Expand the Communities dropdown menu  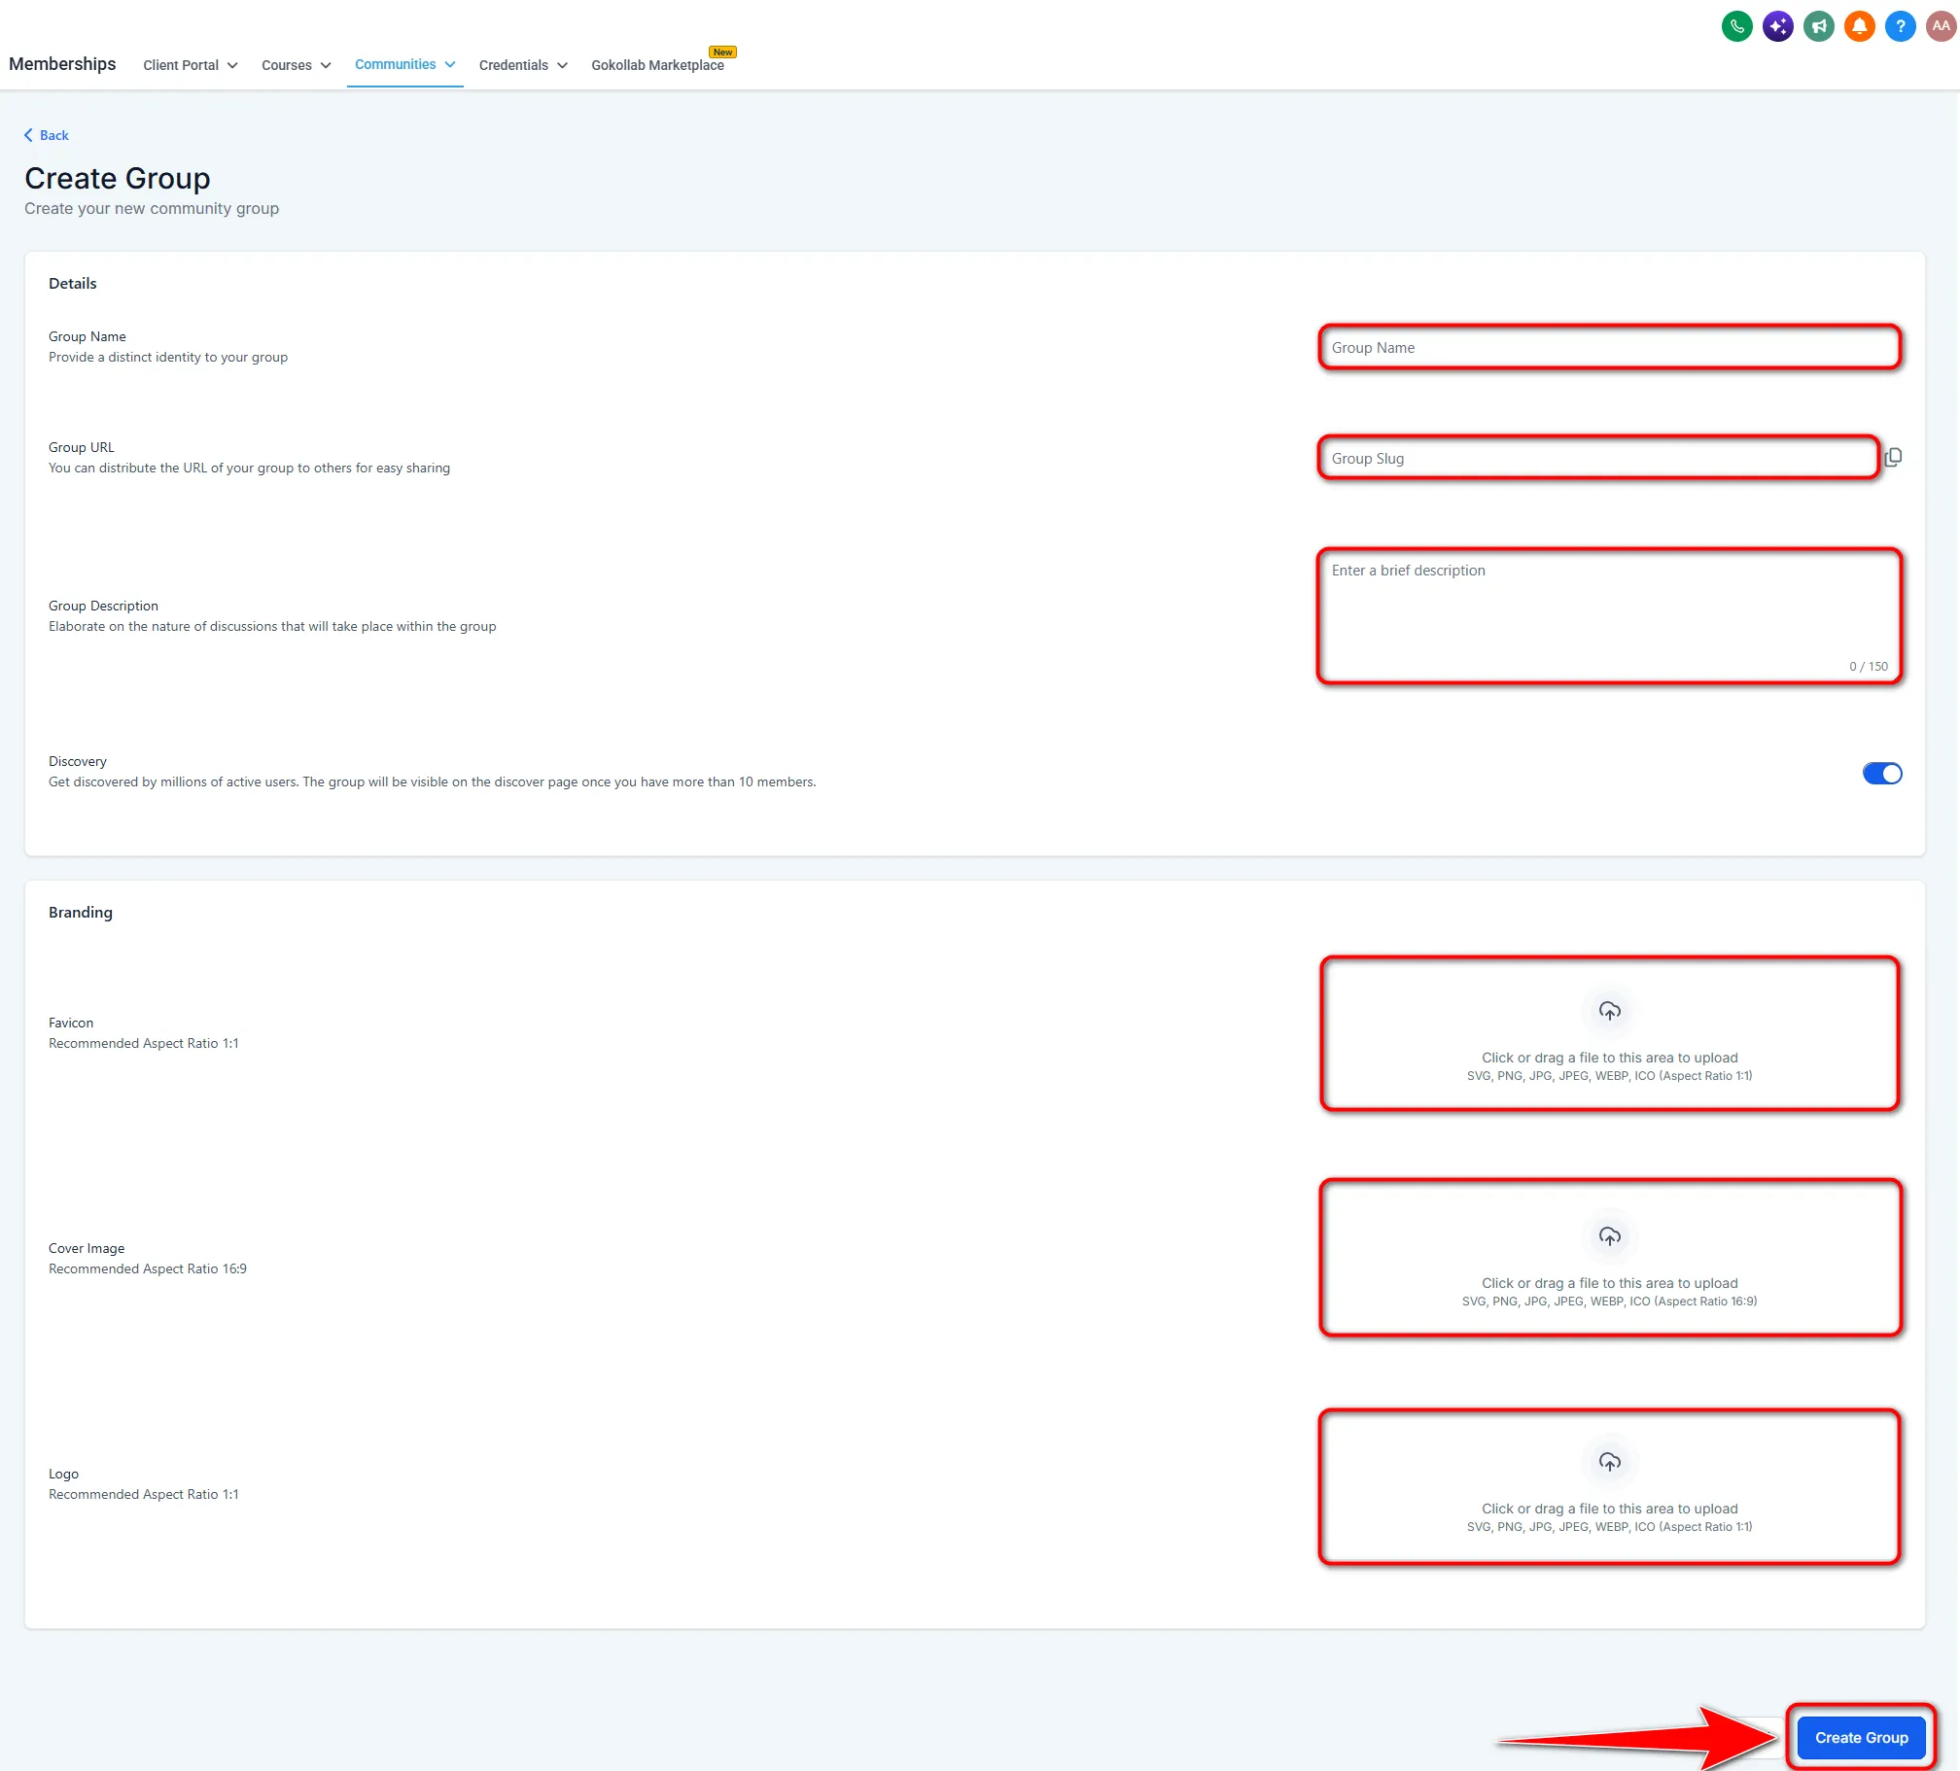pyautogui.click(x=404, y=64)
